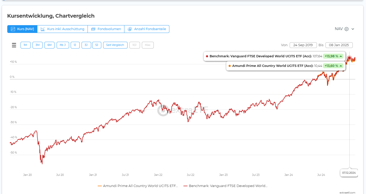
Task: Click the Kurs (NAV) line chart icon
Action: click(x=13, y=29)
